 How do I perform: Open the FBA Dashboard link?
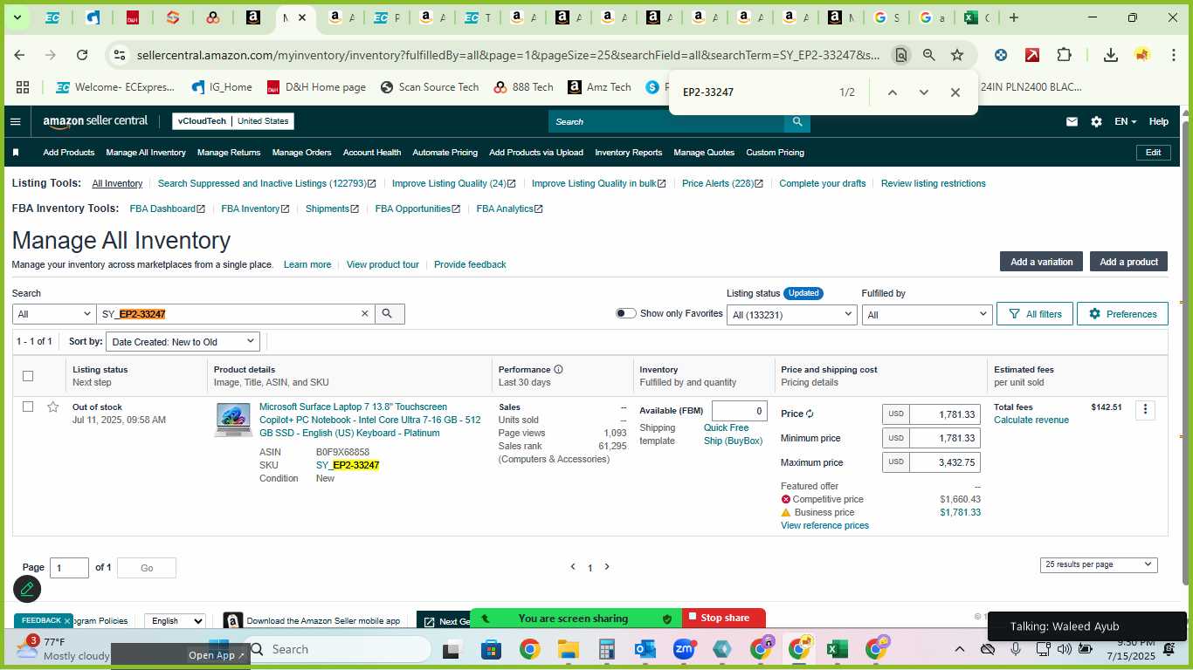[167, 209]
